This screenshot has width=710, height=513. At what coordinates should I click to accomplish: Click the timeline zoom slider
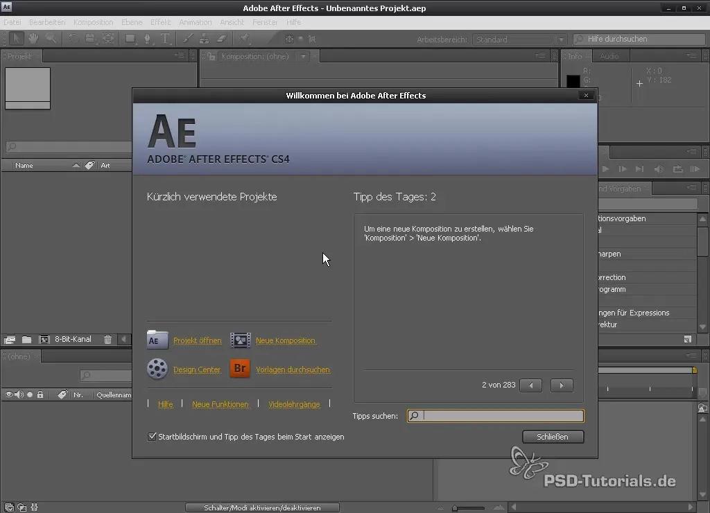469,507
